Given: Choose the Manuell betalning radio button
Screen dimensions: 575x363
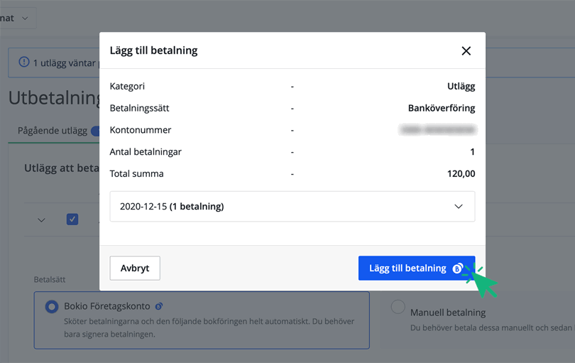Looking at the screenshot, I should pyautogui.click(x=398, y=307).
